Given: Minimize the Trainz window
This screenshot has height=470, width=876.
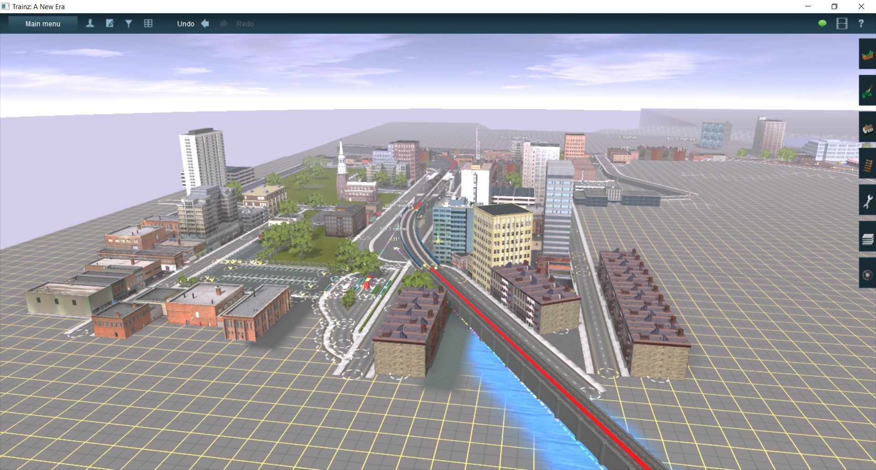Looking at the screenshot, I should [x=808, y=6].
